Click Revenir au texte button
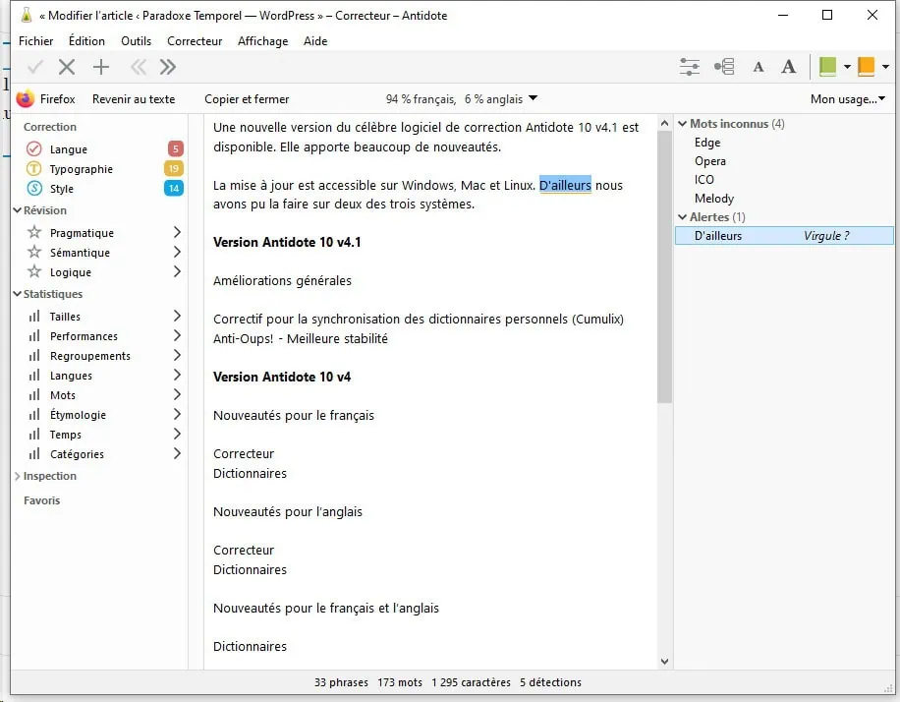 [x=134, y=98]
